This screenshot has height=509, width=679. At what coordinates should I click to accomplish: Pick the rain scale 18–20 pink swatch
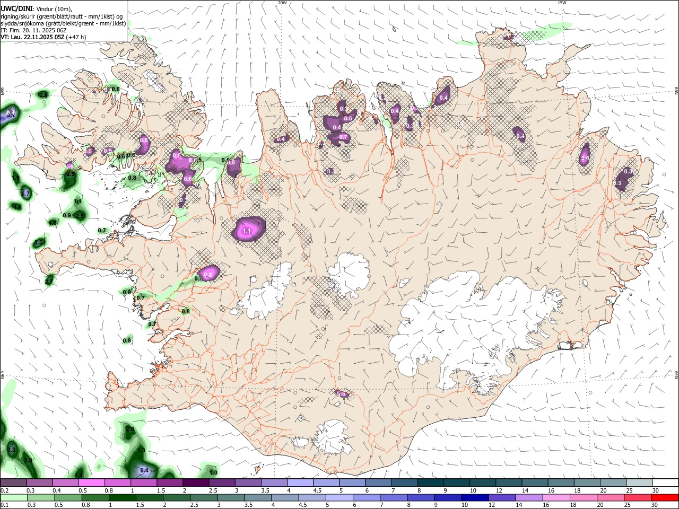point(584,498)
